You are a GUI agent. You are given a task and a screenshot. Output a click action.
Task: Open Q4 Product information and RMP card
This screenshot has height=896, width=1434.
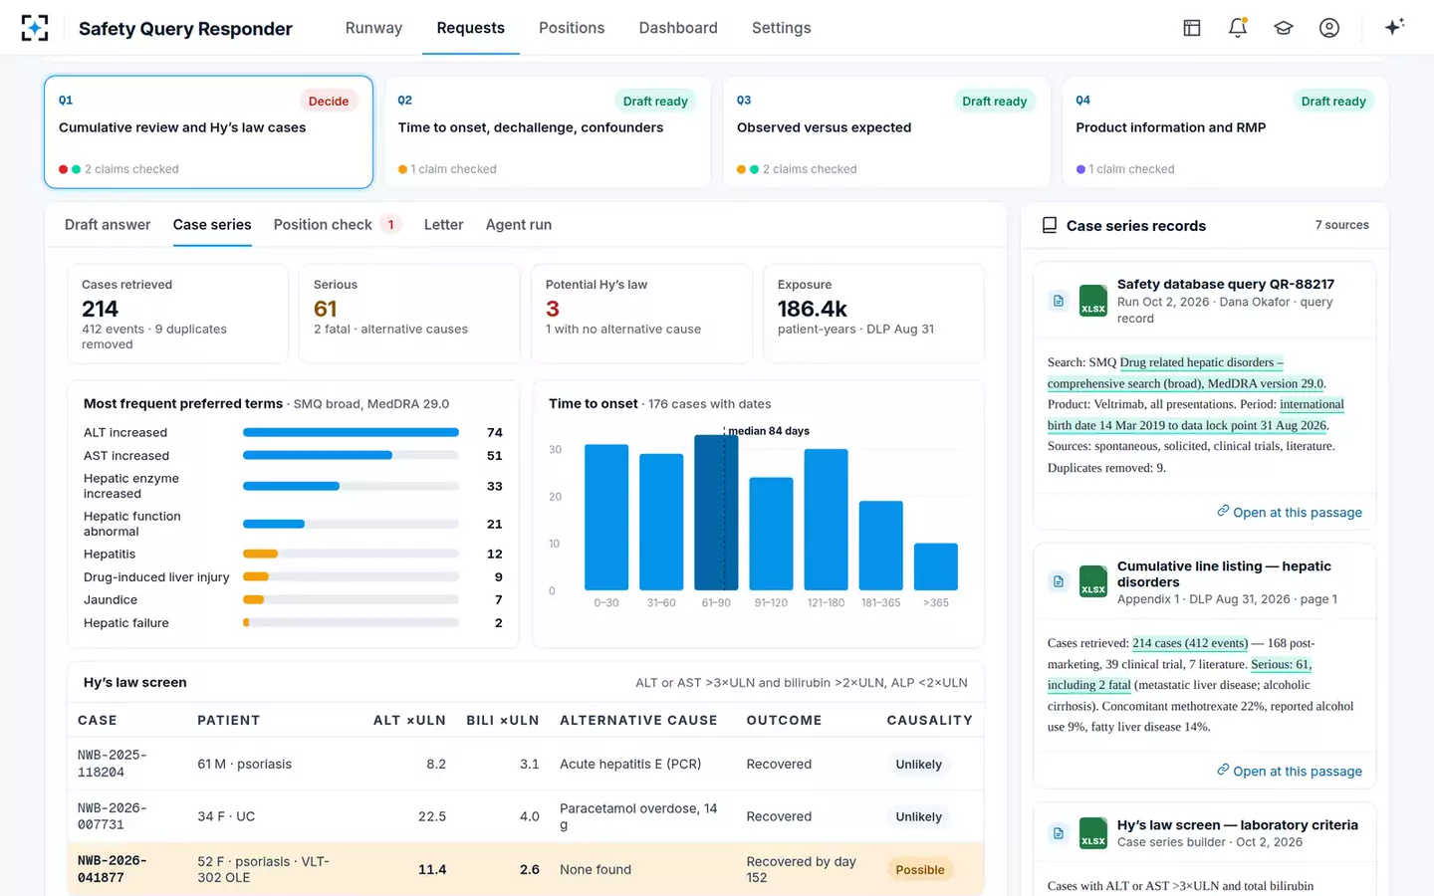1225,132
